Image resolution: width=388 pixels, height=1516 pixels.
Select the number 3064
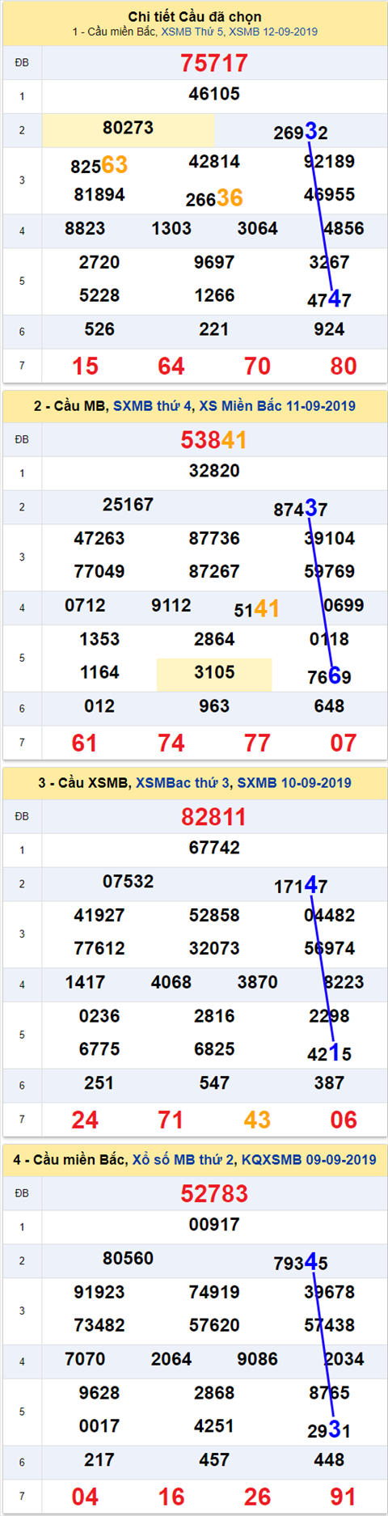click(x=257, y=229)
